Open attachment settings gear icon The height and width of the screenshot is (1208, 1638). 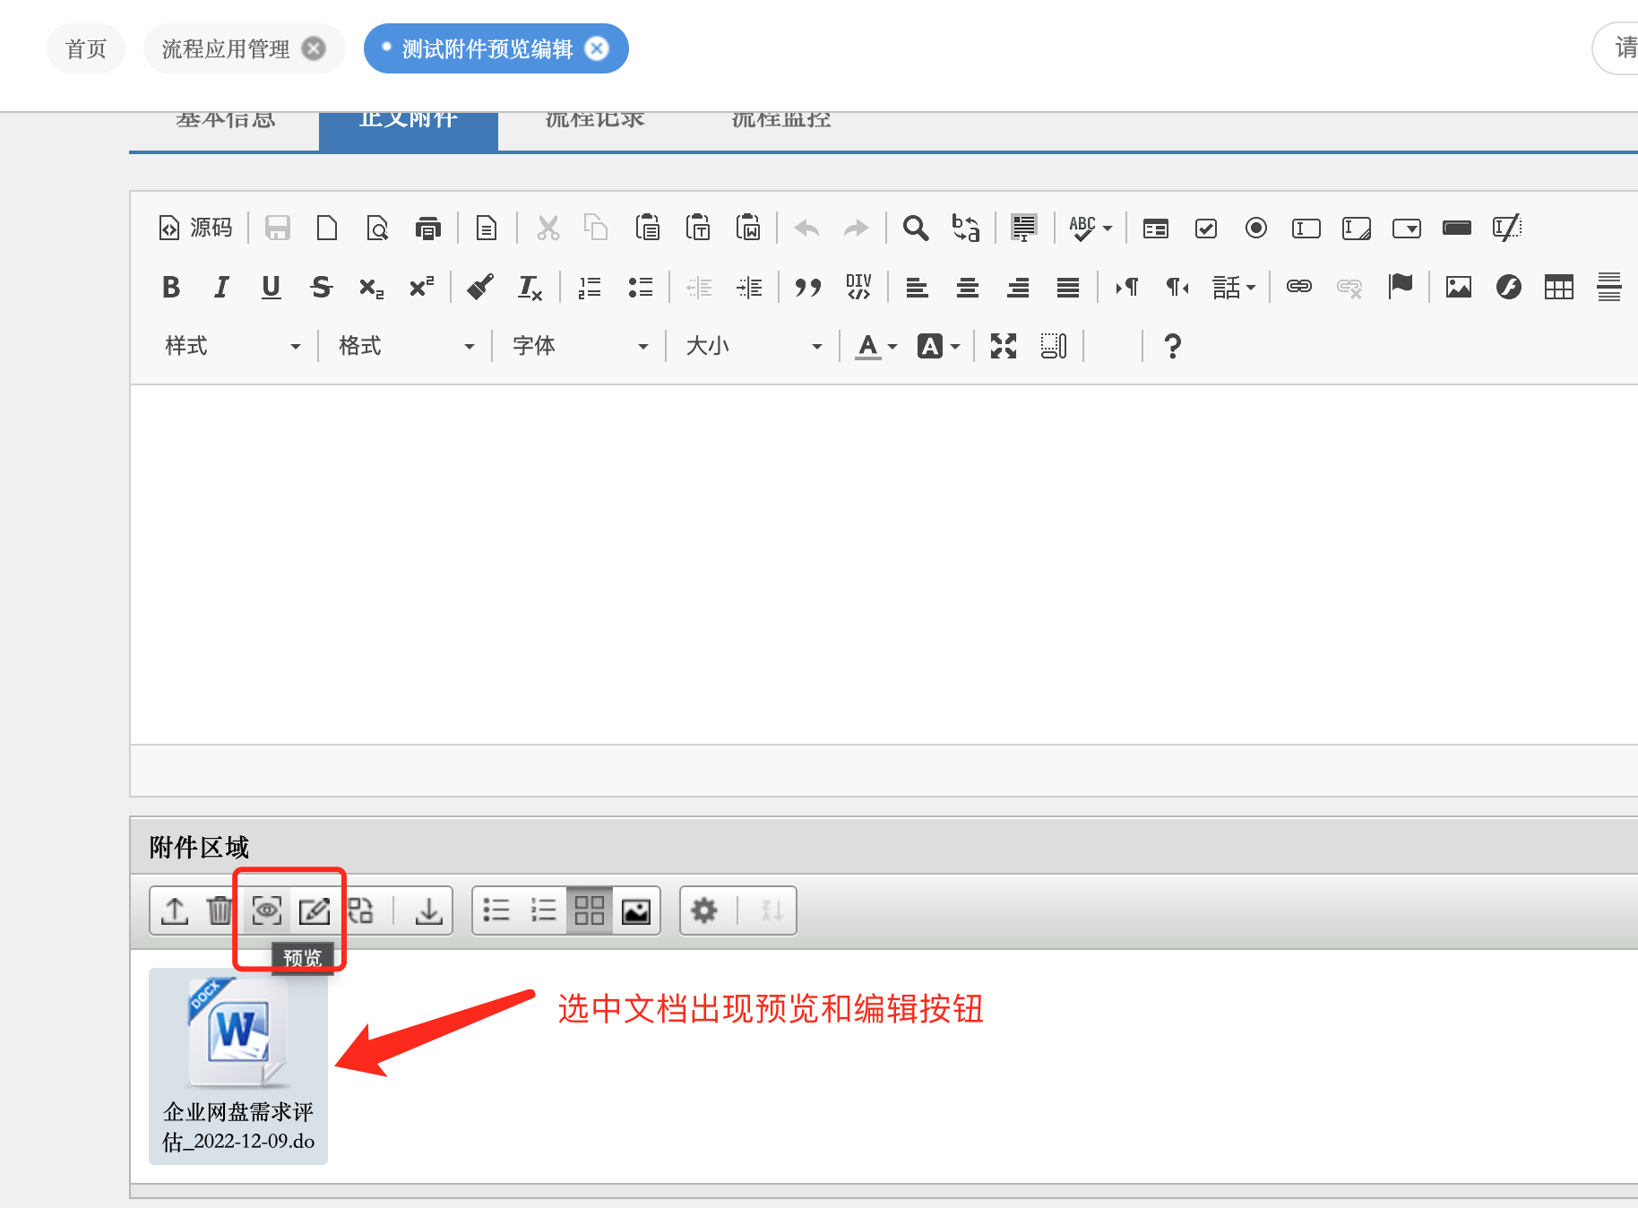coord(704,910)
